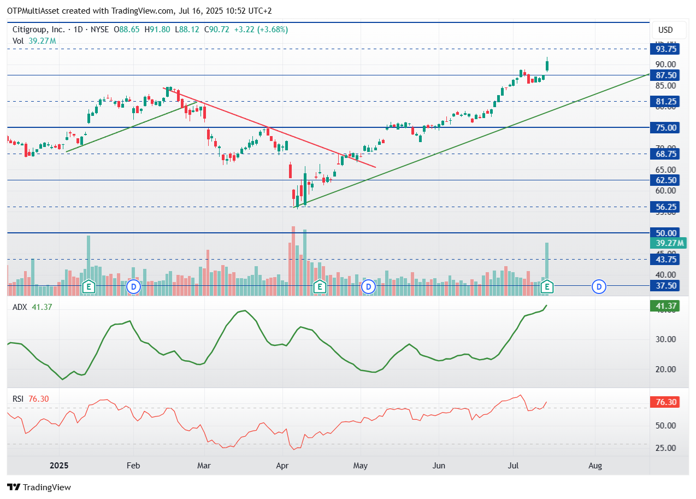
Task: Click the upcoming dividend "D" marker near August
Action: [599, 286]
